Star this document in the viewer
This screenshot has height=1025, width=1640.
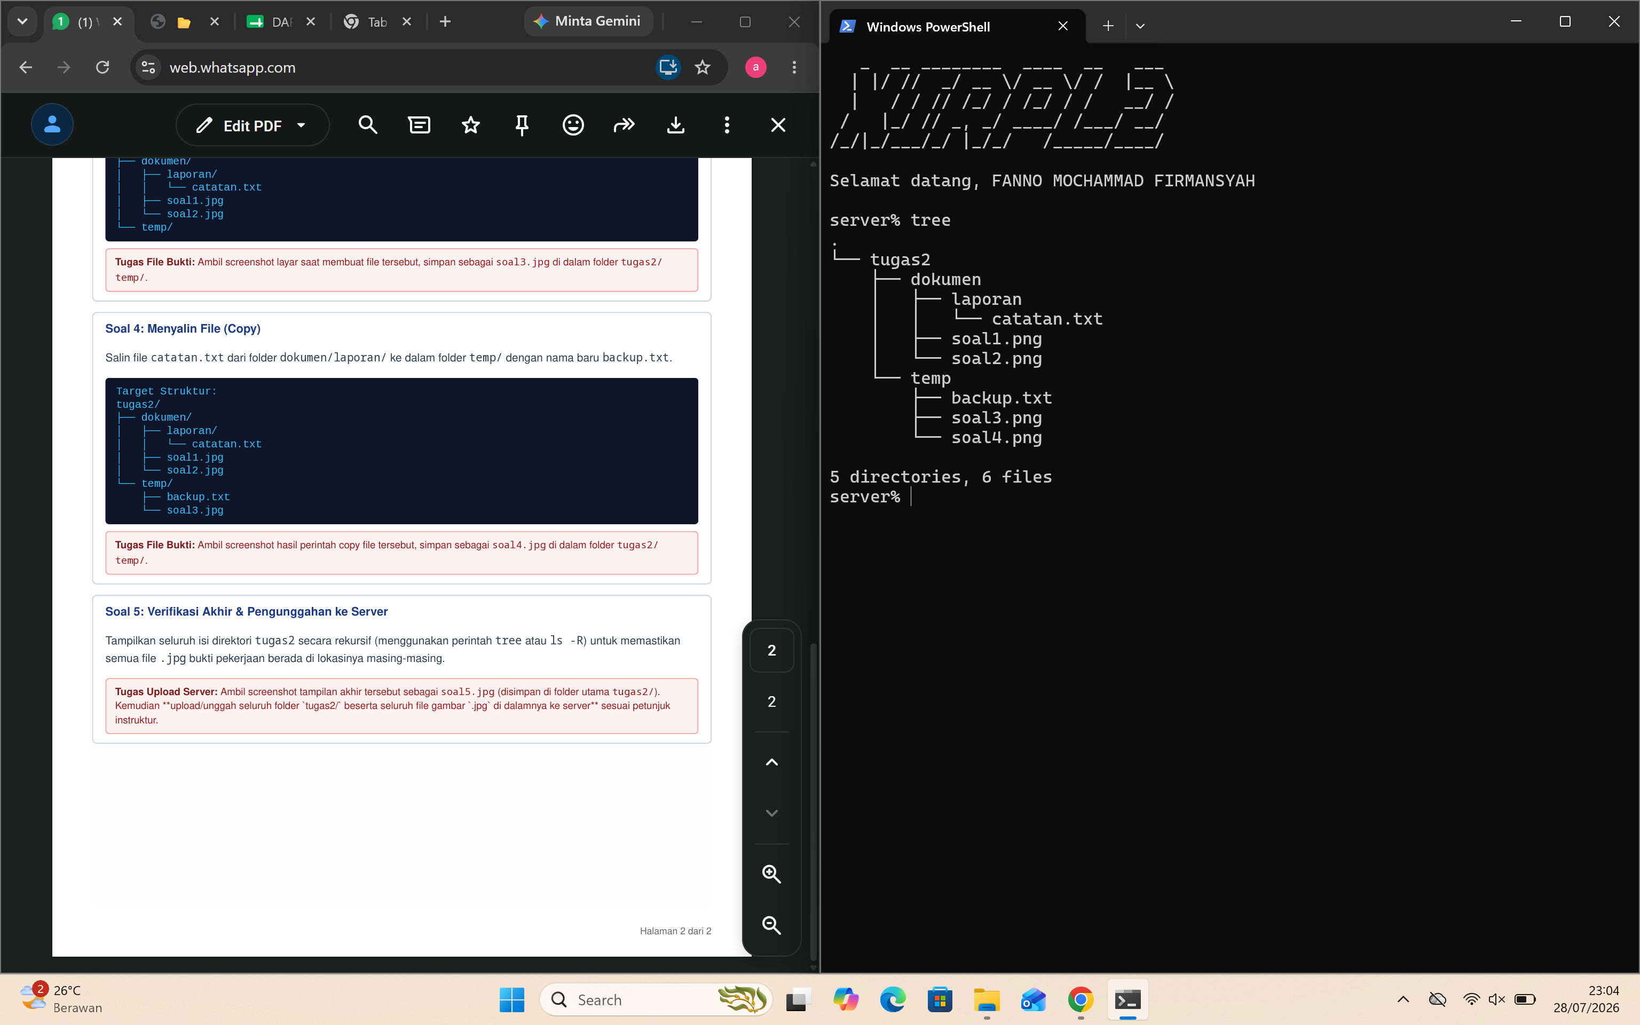tap(470, 125)
